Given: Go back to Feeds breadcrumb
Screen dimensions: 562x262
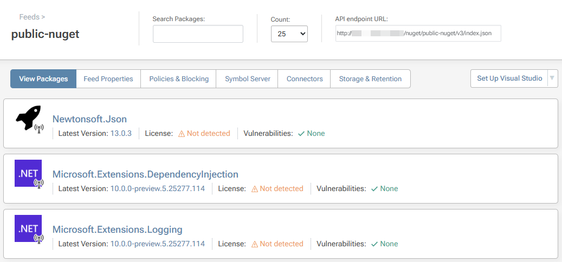Looking at the screenshot, I should (29, 17).
